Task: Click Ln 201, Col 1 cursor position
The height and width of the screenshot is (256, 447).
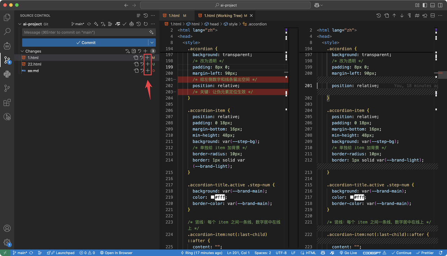Action: coord(238,253)
